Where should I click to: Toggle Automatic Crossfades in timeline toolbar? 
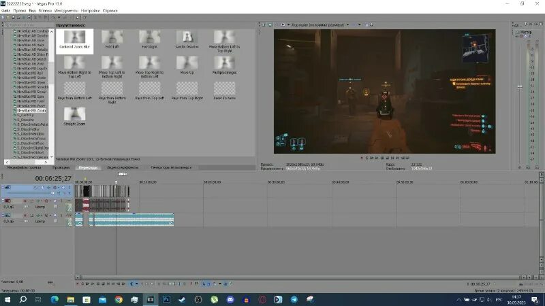pos(208,284)
